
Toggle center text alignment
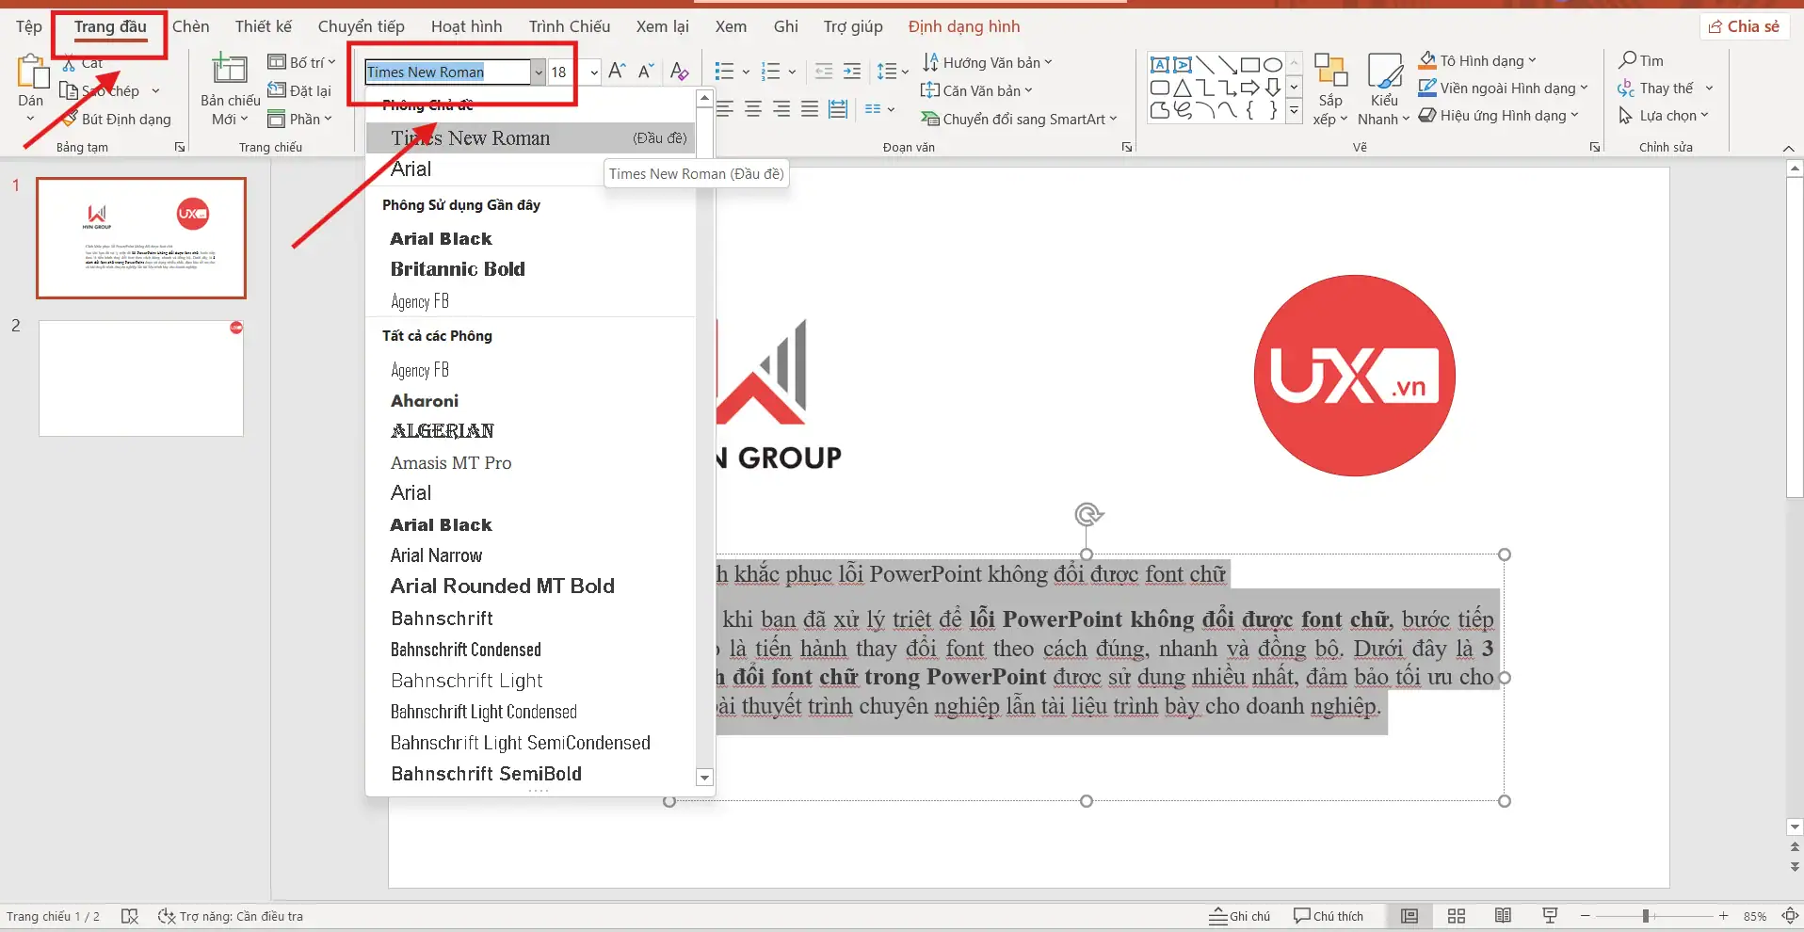tap(752, 109)
